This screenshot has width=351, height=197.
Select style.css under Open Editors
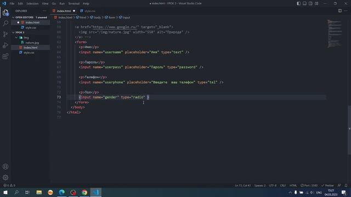(31, 27)
